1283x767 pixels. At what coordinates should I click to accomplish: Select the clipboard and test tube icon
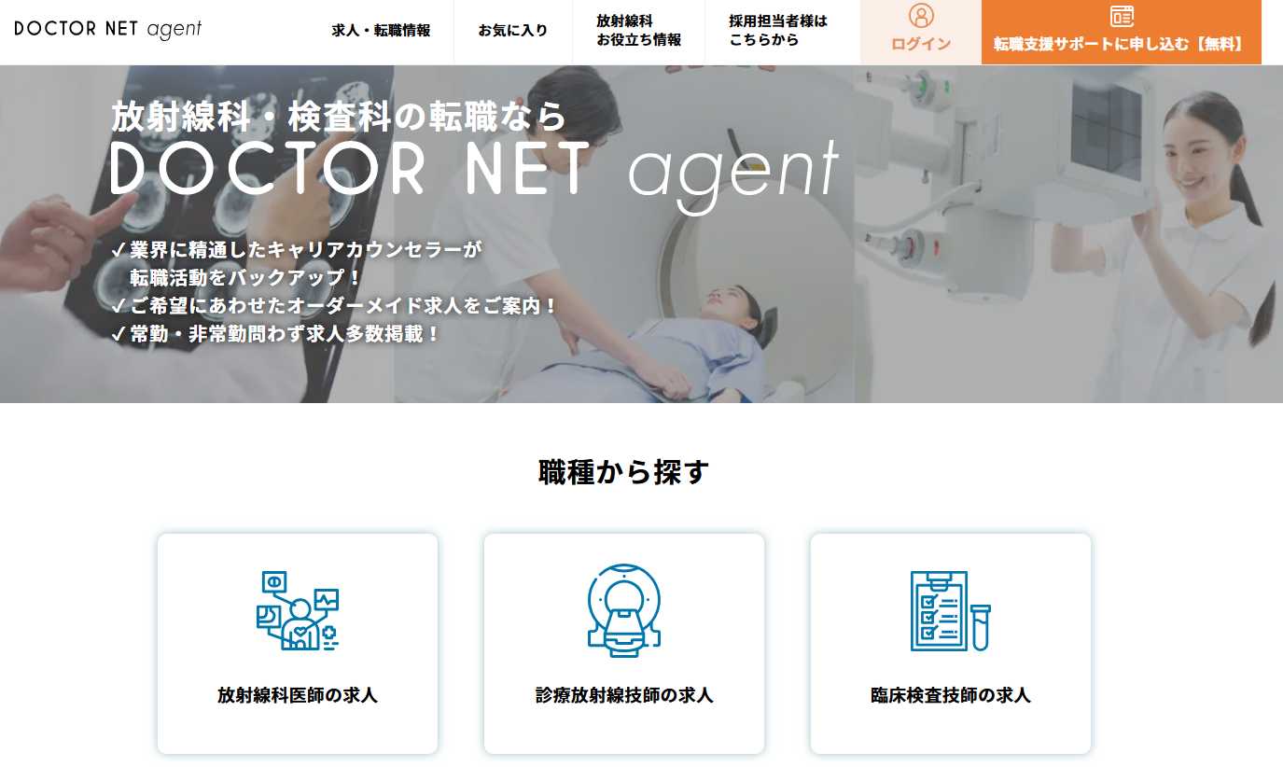tap(951, 610)
